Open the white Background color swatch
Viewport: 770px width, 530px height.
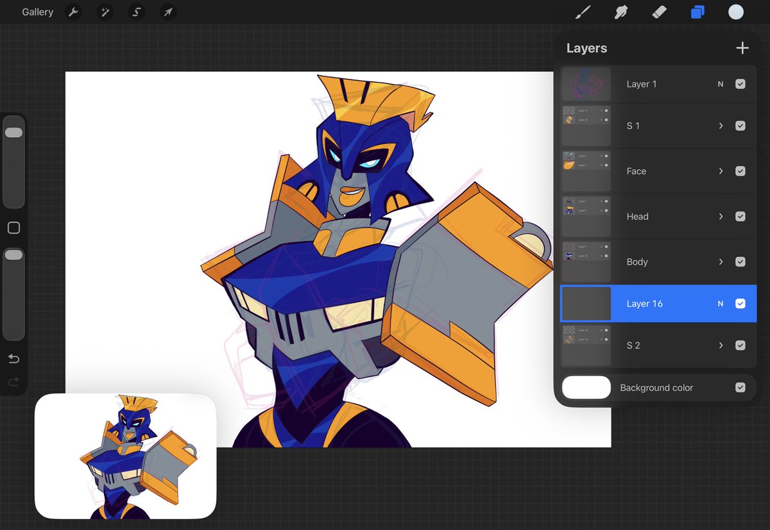tap(586, 388)
